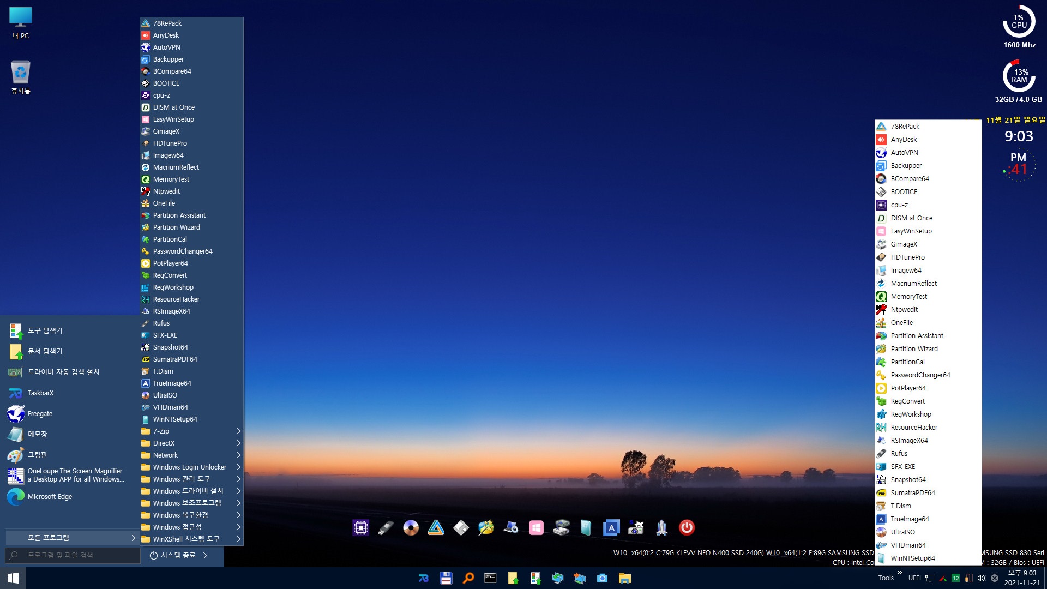Screen dimensions: 1047x589
Task: Click the red power icon in dock
Action: (687, 527)
